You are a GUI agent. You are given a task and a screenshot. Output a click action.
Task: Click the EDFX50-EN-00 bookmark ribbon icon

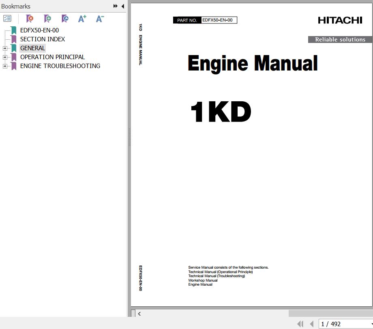(x=14, y=30)
